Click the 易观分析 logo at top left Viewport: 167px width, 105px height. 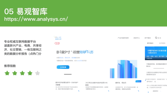pyautogui.click(x=58, y=38)
